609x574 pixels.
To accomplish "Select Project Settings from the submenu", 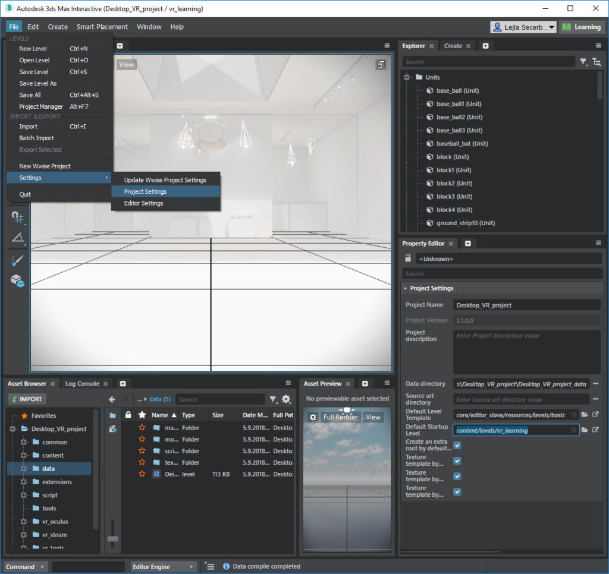I will [145, 191].
